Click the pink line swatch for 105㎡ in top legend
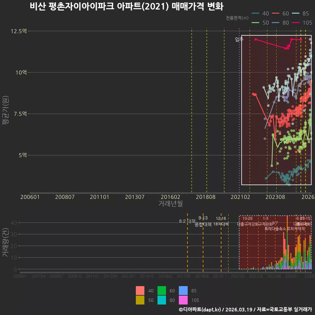 click(x=296, y=23)
